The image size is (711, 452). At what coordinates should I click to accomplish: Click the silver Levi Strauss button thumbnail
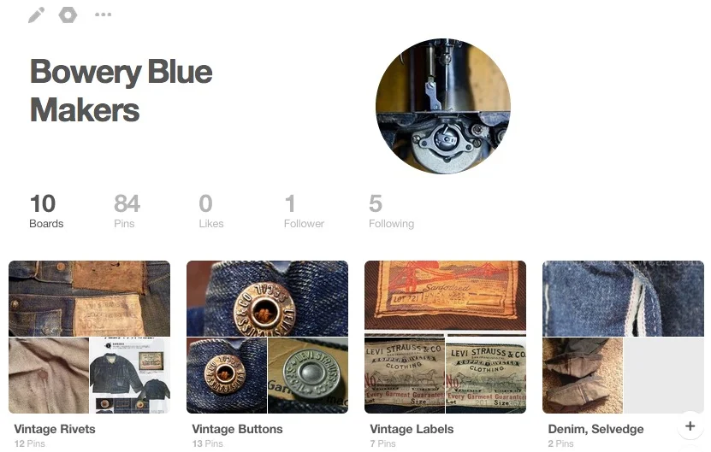click(x=308, y=375)
